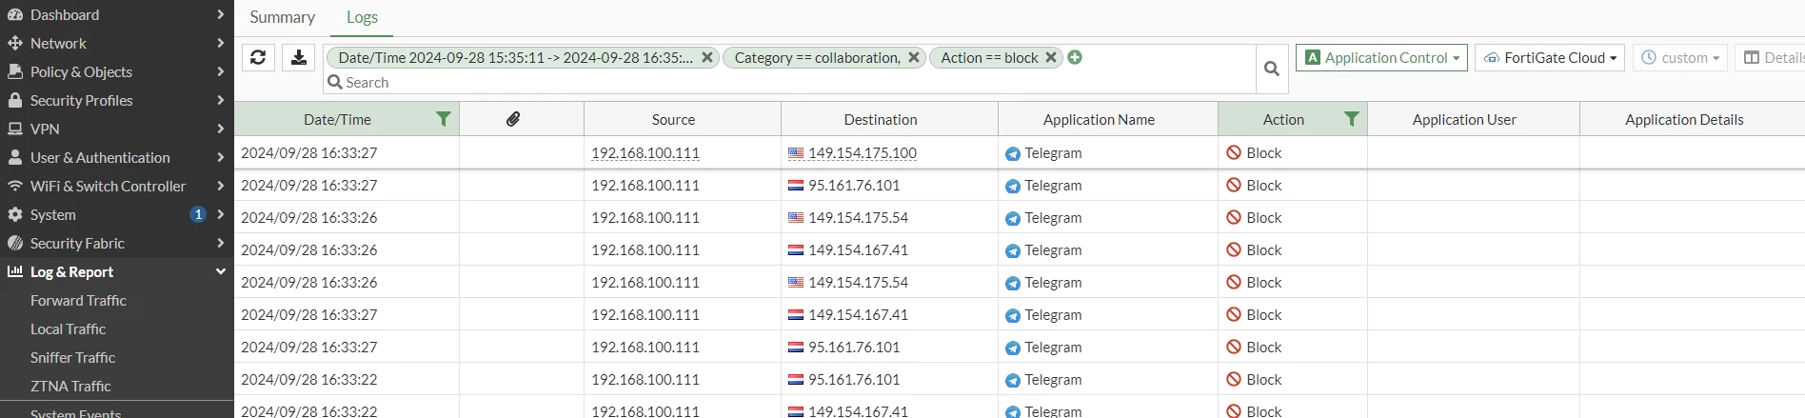Click the Policy & Objects icon
1805x418 pixels.
(x=15, y=71)
